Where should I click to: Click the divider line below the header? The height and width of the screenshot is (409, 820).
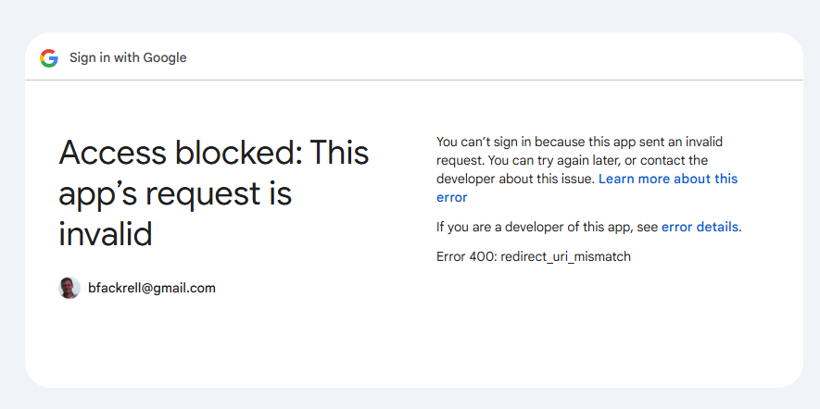click(413, 81)
